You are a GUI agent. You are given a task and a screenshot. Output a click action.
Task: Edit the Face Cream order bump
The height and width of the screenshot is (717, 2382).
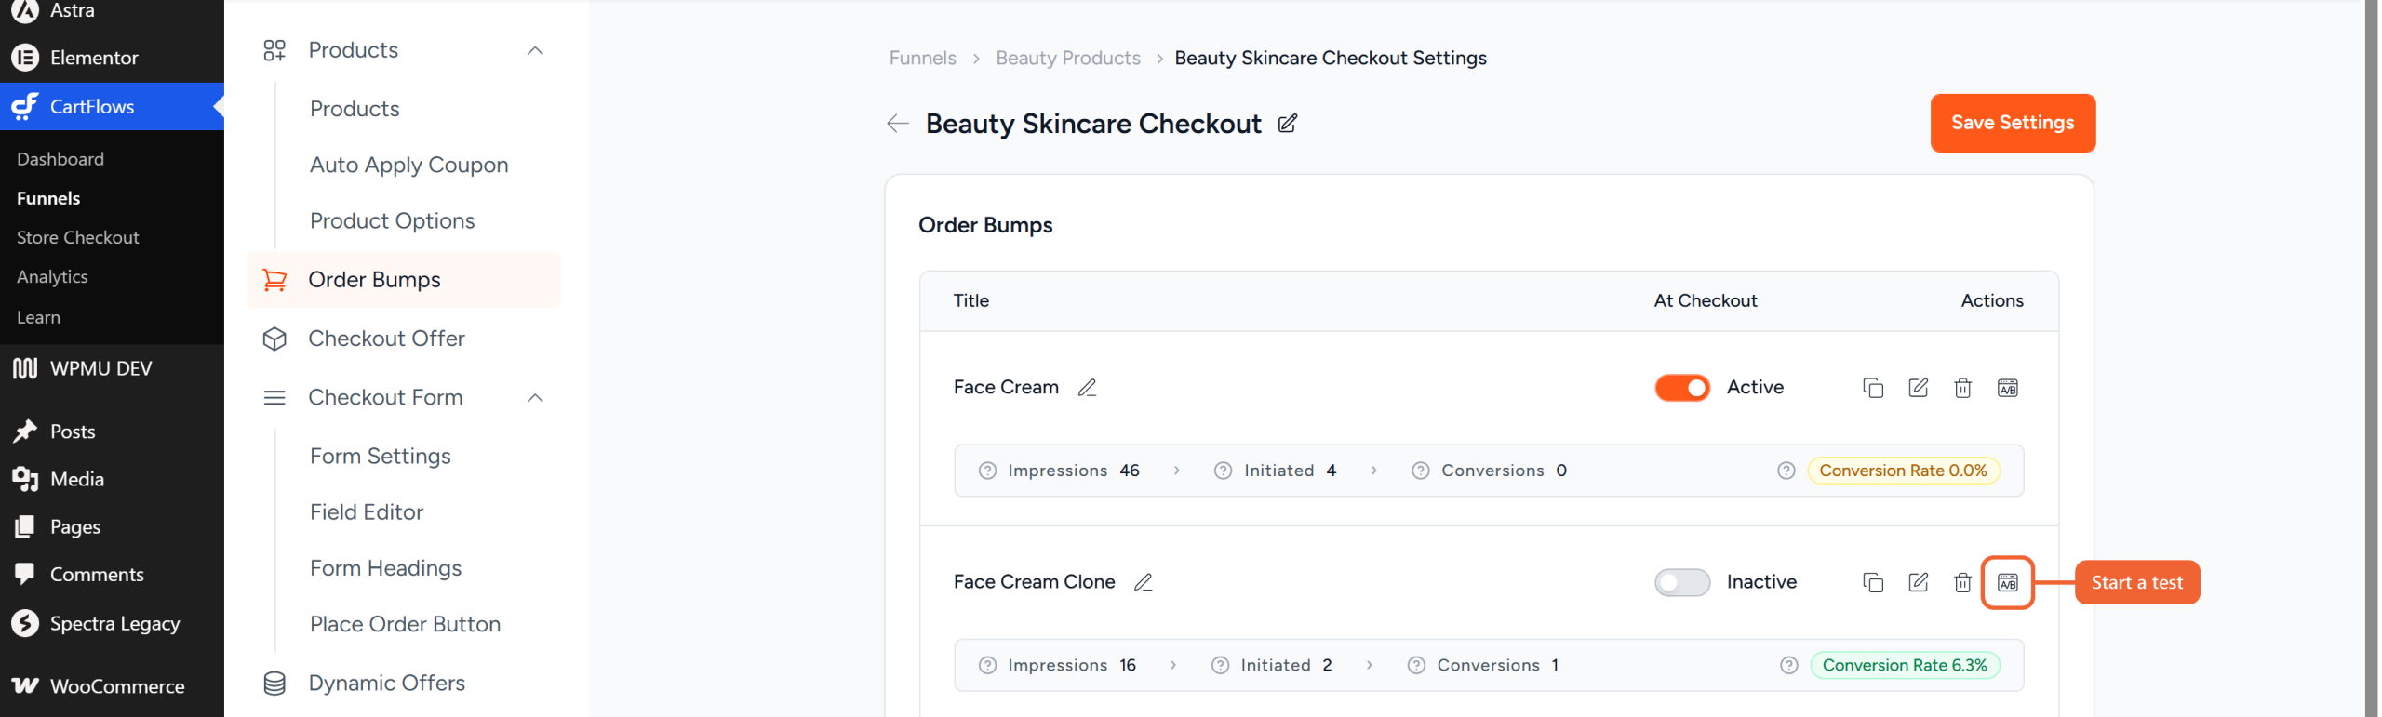[1918, 388]
